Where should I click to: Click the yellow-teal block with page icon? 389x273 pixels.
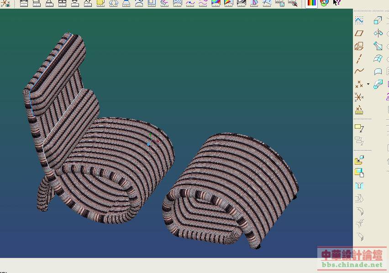click(359, 172)
